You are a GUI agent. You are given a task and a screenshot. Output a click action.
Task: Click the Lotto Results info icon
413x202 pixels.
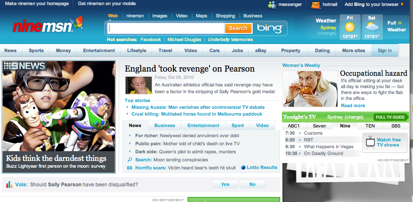pos(243,167)
